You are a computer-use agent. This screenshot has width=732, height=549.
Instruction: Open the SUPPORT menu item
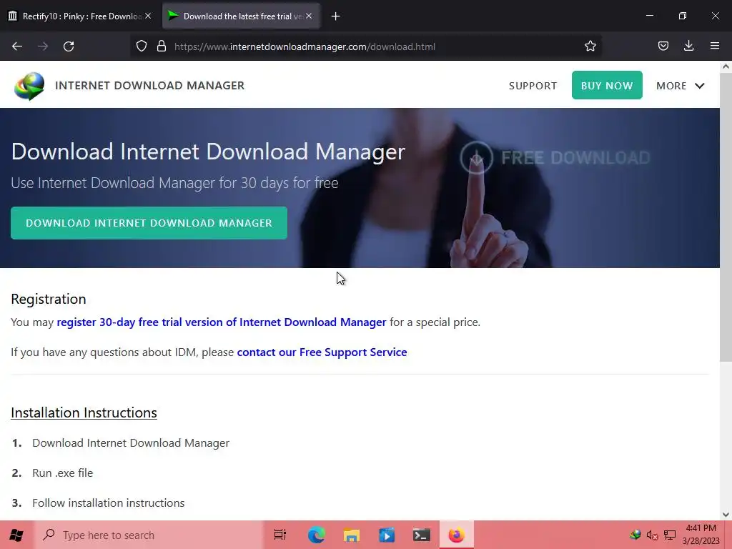click(x=533, y=86)
